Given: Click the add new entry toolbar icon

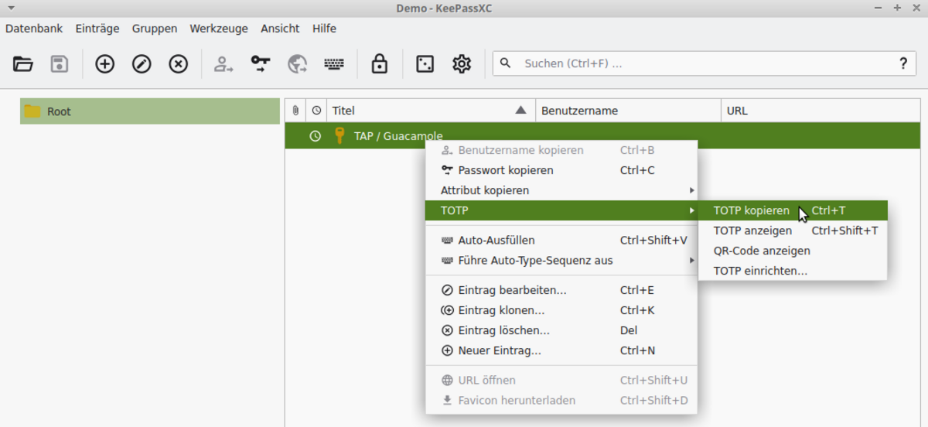Looking at the screenshot, I should coord(104,64).
